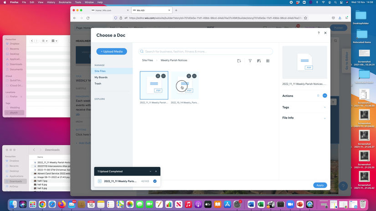Apply the selected document
This screenshot has height=211, width=376.
pyautogui.click(x=320, y=185)
